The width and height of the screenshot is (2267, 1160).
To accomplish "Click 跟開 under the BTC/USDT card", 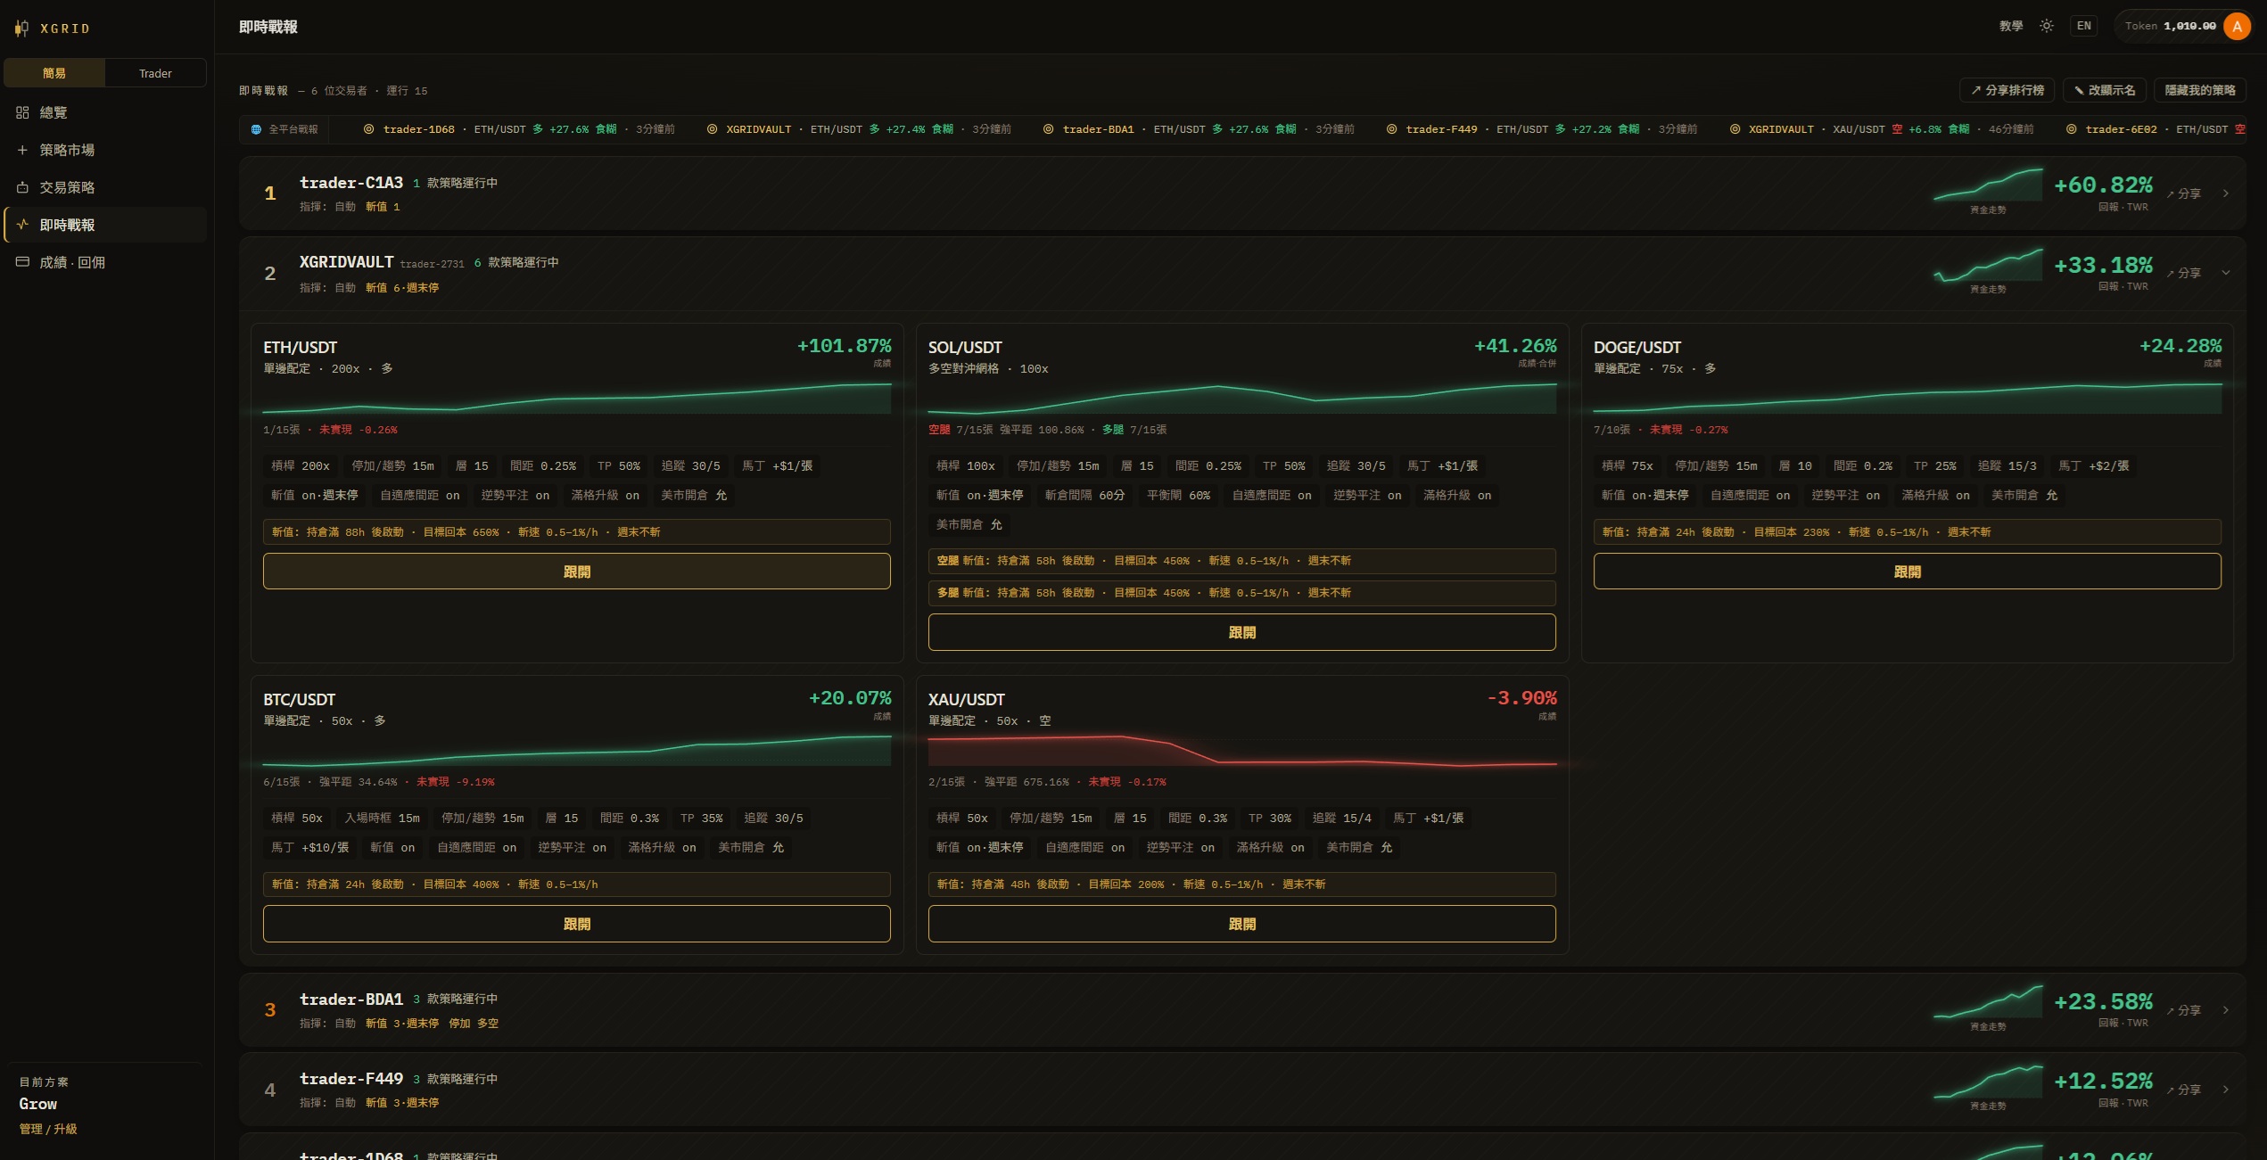I will tap(577, 924).
